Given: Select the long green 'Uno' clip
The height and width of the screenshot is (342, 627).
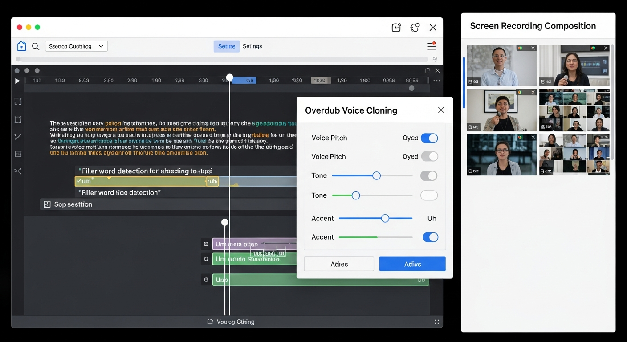Looking at the screenshot, I should pyautogui.click(x=321, y=280).
